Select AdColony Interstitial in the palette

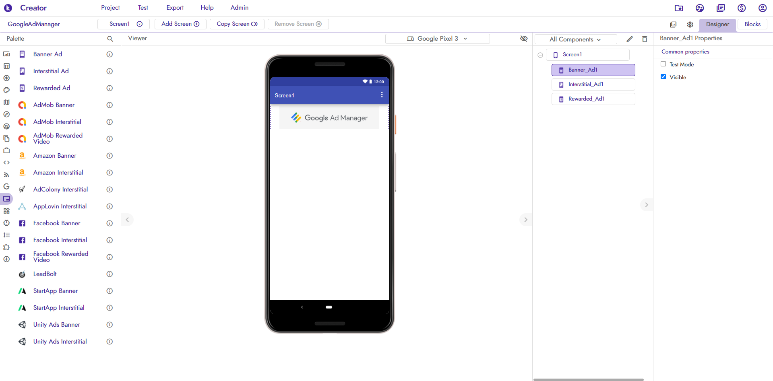pyautogui.click(x=60, y=189)
